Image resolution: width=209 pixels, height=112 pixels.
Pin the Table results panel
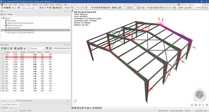(x=67, y=45)
